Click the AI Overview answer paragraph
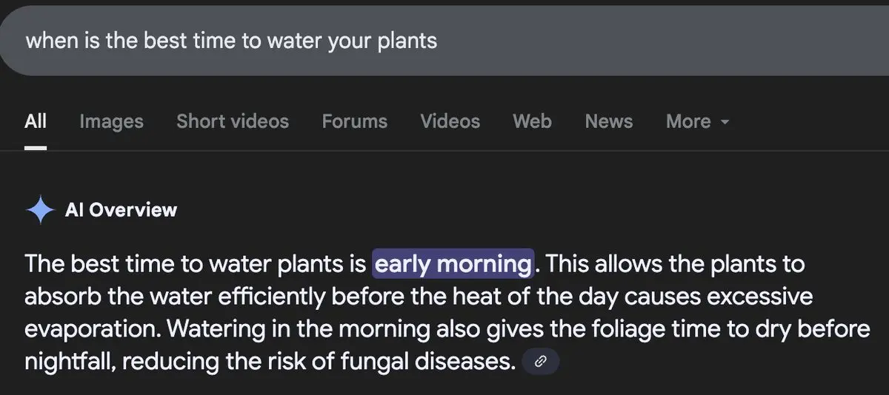The image size is (889, 395). click(x=447, y=312)
